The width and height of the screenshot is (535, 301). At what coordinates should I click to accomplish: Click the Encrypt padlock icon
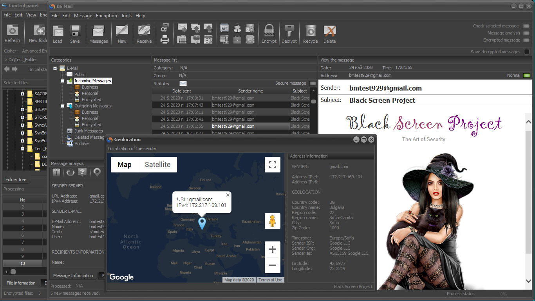point(269,31)
